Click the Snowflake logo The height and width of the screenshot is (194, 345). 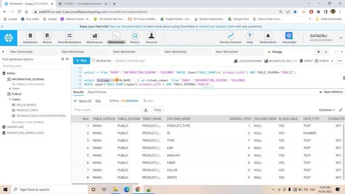click(x=9, y=38)
